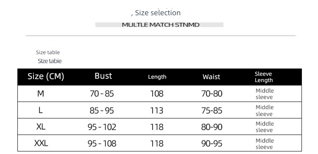Image resolution: width=318 pixels, height=154 pixels.
Task: Click the waist value 75-85
Action: (x=212, y=110)
